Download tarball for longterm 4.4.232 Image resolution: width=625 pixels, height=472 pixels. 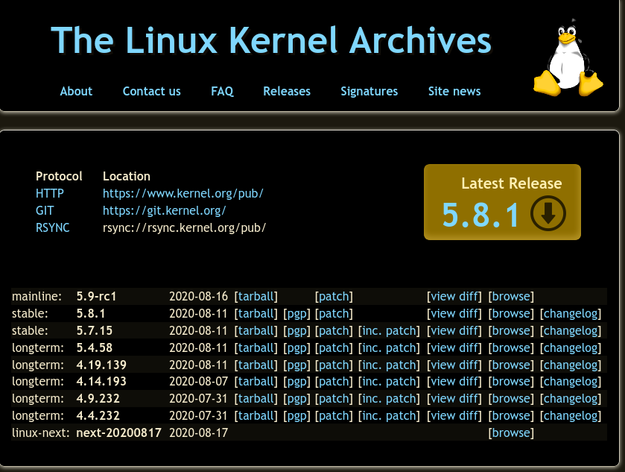(x=256, y=416)
